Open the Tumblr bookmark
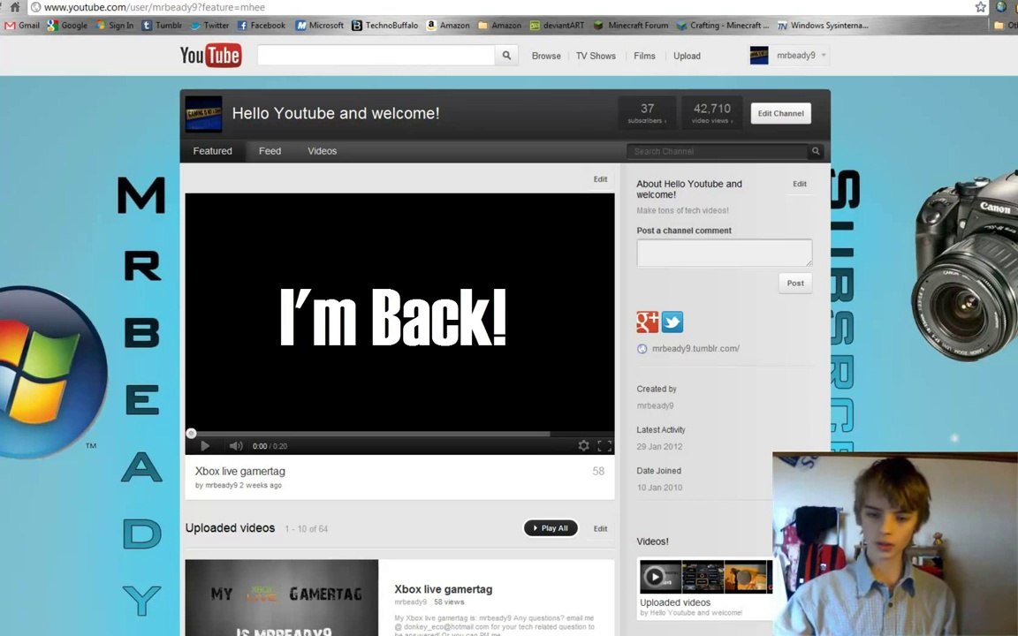Viewport: 1018px width, 636px height. pyautogui.click(x=162, y=26)
